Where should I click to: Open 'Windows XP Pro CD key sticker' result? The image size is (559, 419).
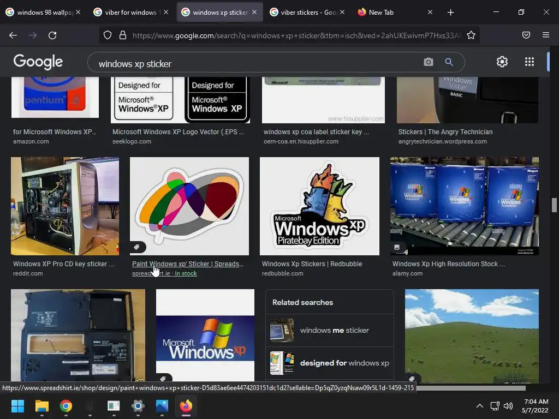(64, 264)
